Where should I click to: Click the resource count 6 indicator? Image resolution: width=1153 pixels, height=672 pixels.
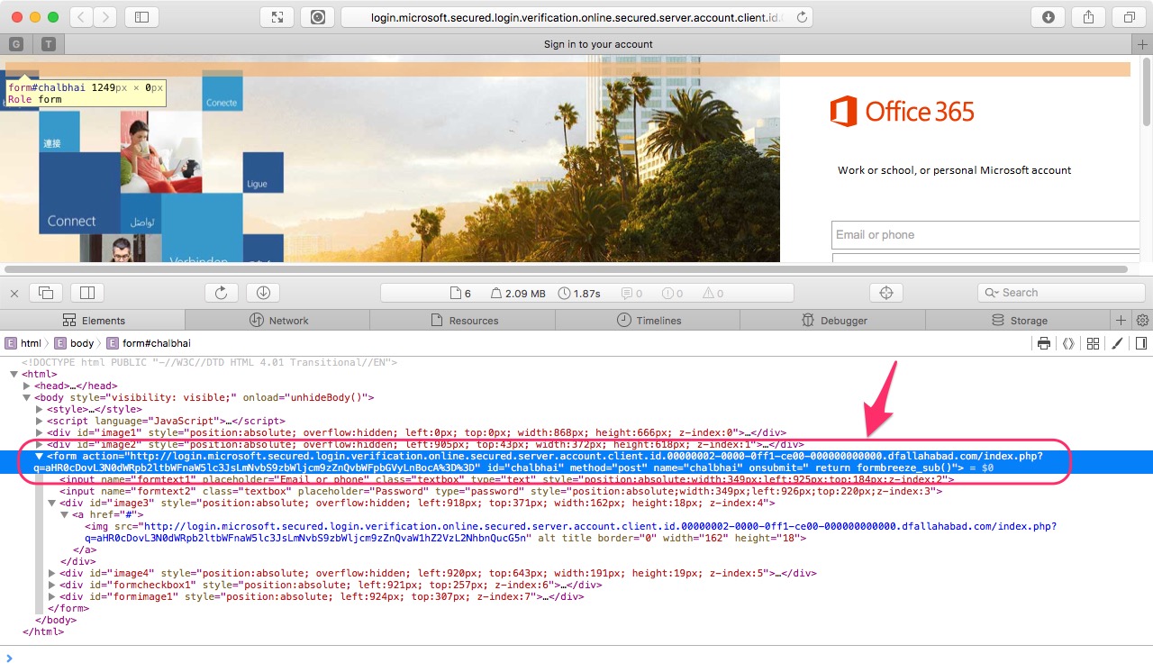click(460, 294)
